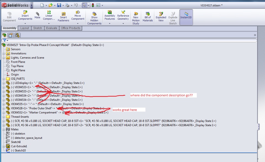Launch Smart Fasteners
Viewport: 265px width, 162px height.
click(63, 17)
